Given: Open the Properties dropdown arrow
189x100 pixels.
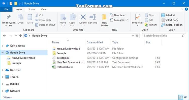Looking at the screenshot, I should pos(138,25).
